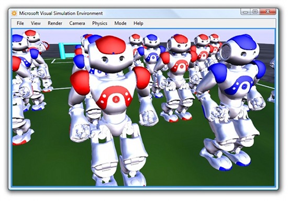Open the File menu
The image size is (288, 201).
[x=20, y=23]
